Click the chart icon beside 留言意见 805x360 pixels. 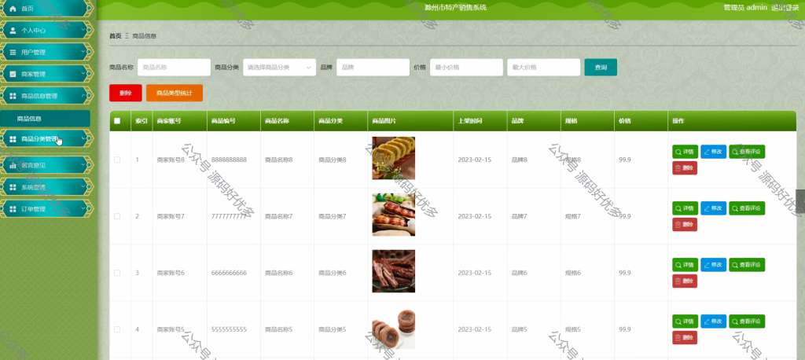click(13, 165)
